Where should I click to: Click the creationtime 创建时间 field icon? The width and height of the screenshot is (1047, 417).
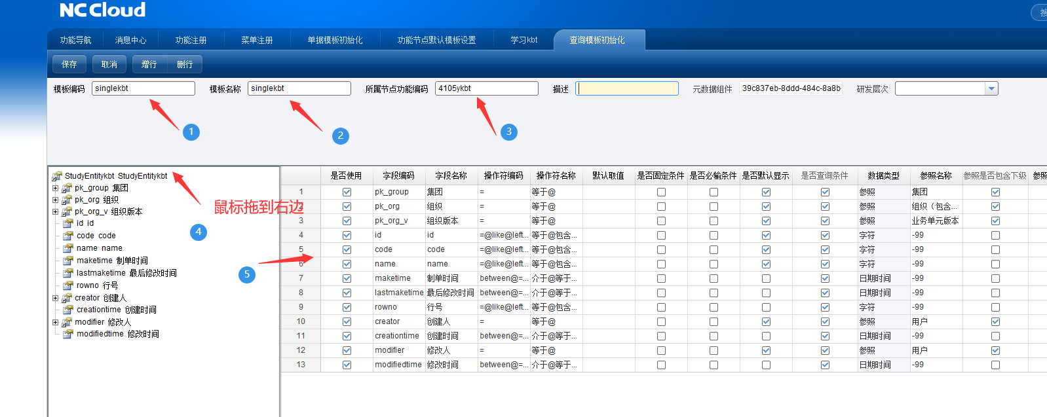(68, 310)
